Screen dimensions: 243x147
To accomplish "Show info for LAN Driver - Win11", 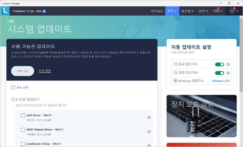I will click(x=149, y=117).
